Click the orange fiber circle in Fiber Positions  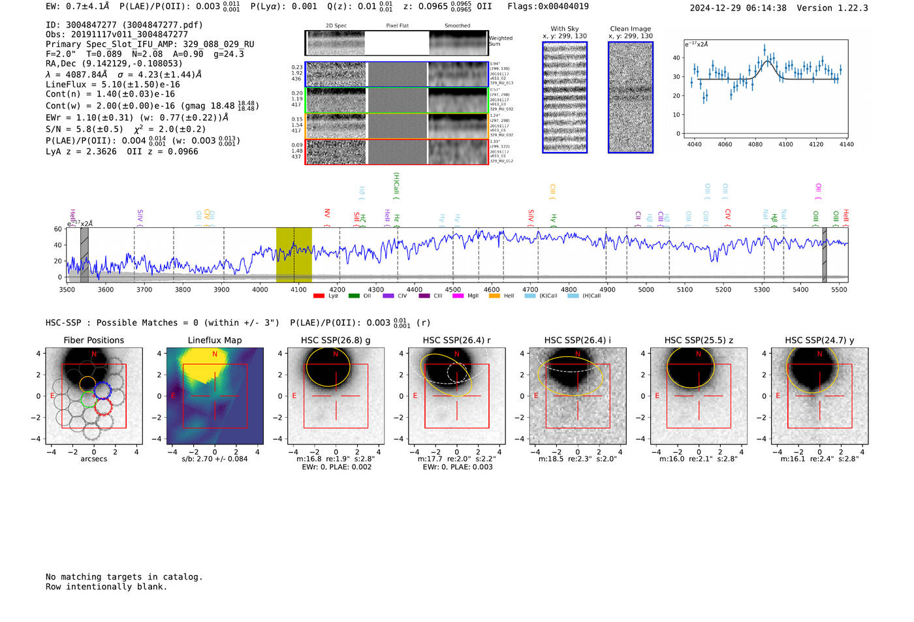[87, 384]
